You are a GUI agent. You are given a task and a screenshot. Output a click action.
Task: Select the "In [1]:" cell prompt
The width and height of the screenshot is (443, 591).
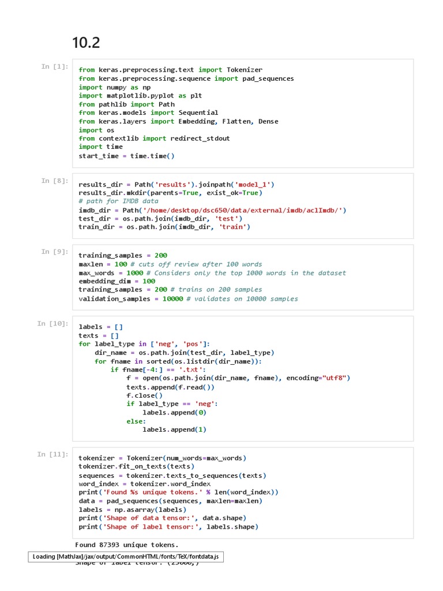point(55,67)
